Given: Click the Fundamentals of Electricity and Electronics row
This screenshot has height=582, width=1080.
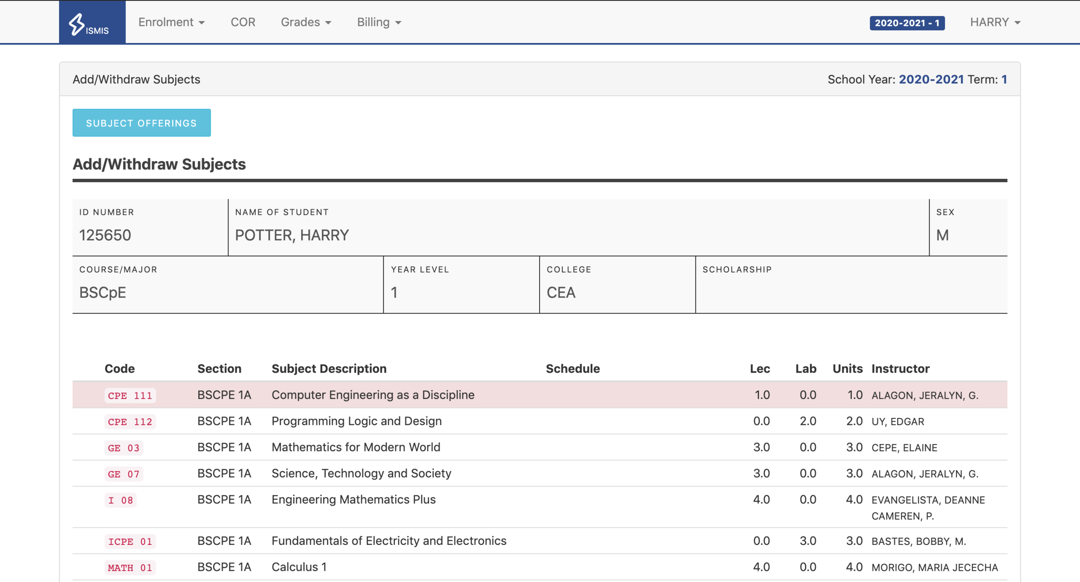Looking at the screenshot, I should tap(389, 541).
